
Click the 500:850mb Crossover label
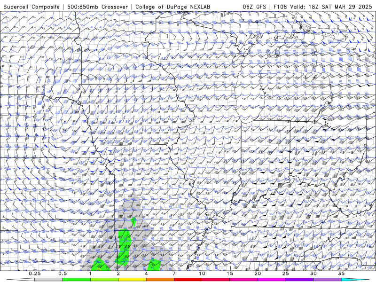click(98, 7)
